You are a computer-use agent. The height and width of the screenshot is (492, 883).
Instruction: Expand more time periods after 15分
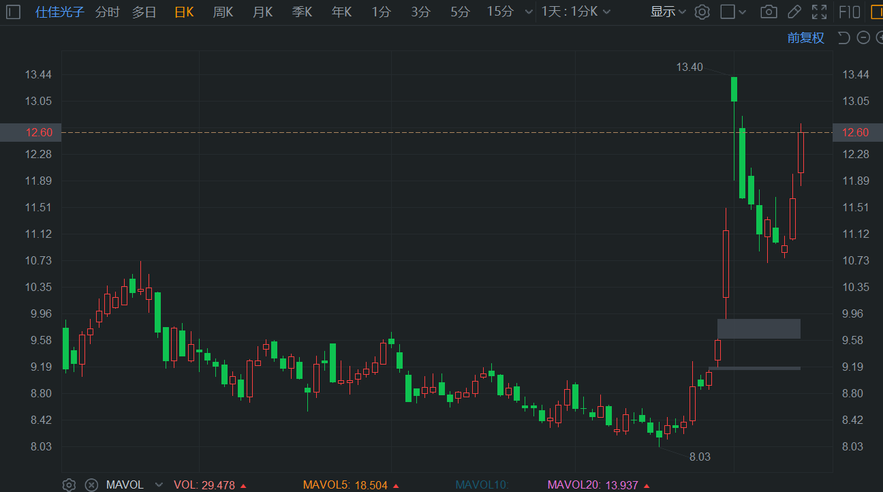[x=529, y=12]
